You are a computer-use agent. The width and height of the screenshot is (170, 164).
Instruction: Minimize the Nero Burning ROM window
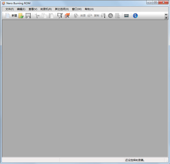click(x=150, y=2)
